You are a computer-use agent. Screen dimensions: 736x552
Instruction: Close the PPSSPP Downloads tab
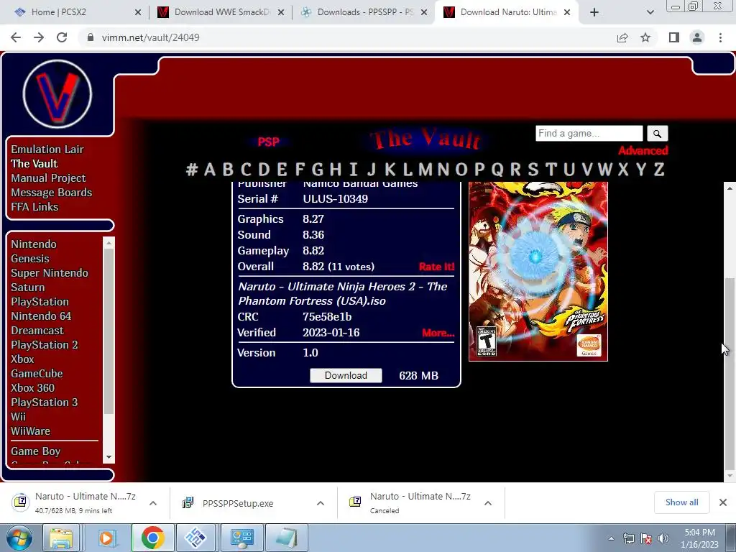pos(424,12)
